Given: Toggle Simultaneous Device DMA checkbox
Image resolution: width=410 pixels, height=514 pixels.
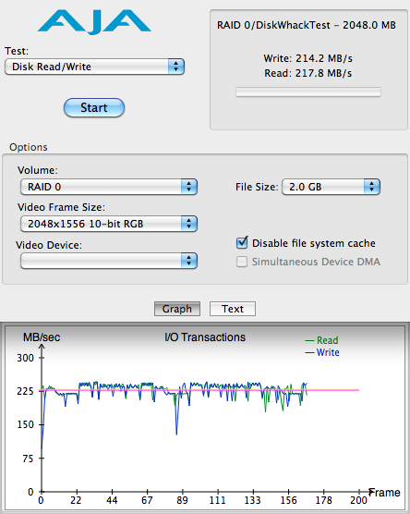Looking at the screenshot, I should pos(242,262).
